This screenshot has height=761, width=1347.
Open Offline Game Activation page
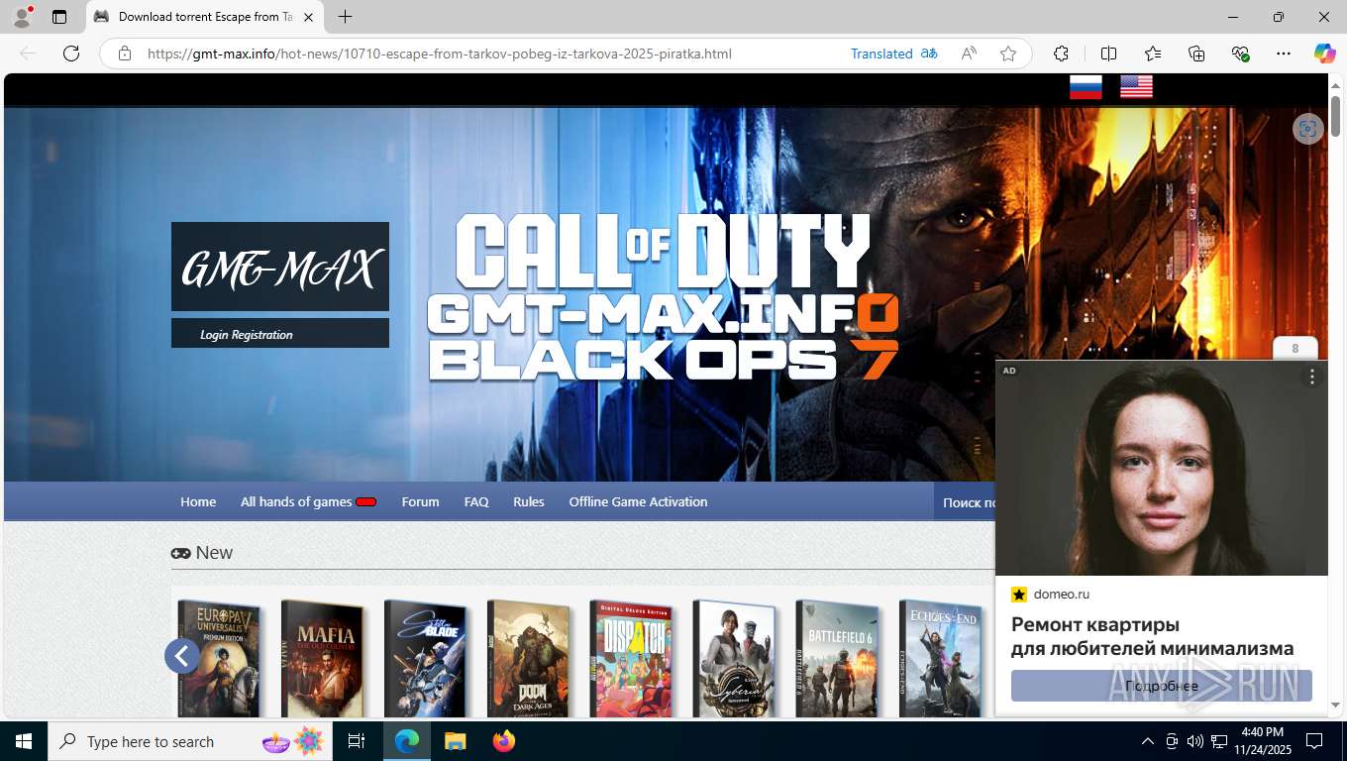pos(638,501)
